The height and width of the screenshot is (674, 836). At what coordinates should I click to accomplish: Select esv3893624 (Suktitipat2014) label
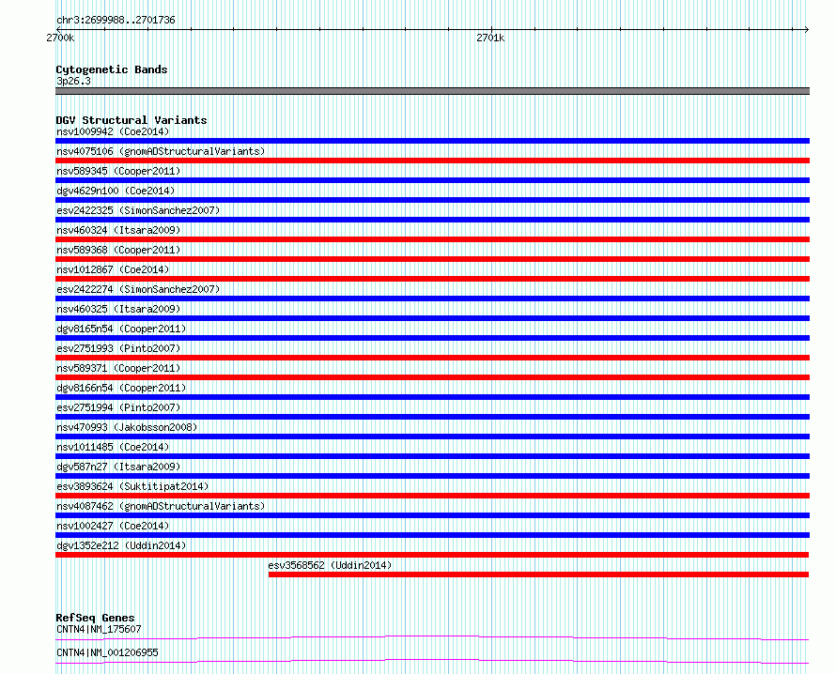point(132,486)
